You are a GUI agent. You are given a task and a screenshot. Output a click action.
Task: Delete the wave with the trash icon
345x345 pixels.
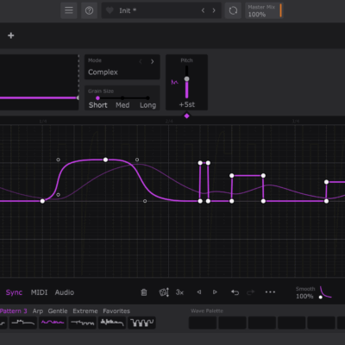144,292
